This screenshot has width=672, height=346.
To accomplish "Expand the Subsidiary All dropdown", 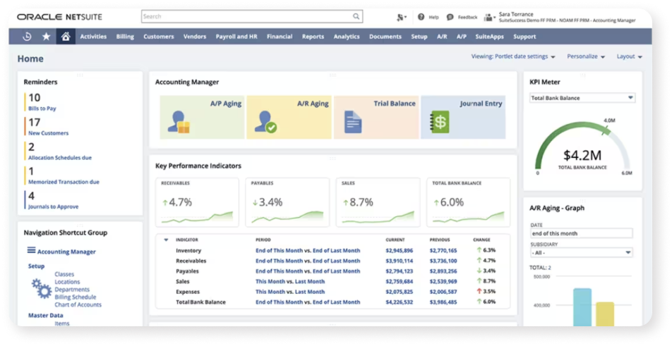I will (581, 252).
